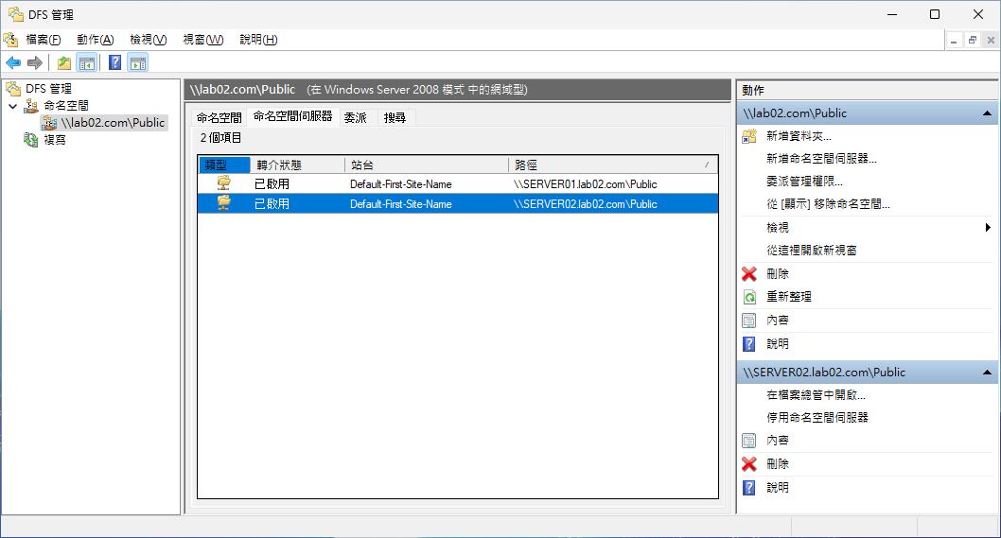The height and width of the screenshot is (538, 1001).
Task: Click the server icon in SERVER02 row
Action: [x=223, y=203]
